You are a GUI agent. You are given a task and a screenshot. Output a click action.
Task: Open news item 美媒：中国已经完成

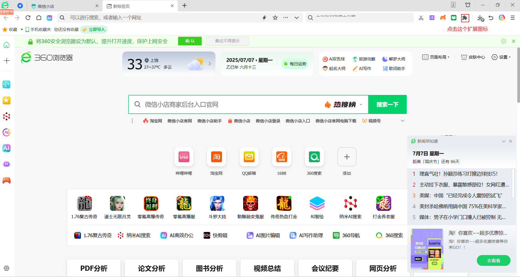461,195
